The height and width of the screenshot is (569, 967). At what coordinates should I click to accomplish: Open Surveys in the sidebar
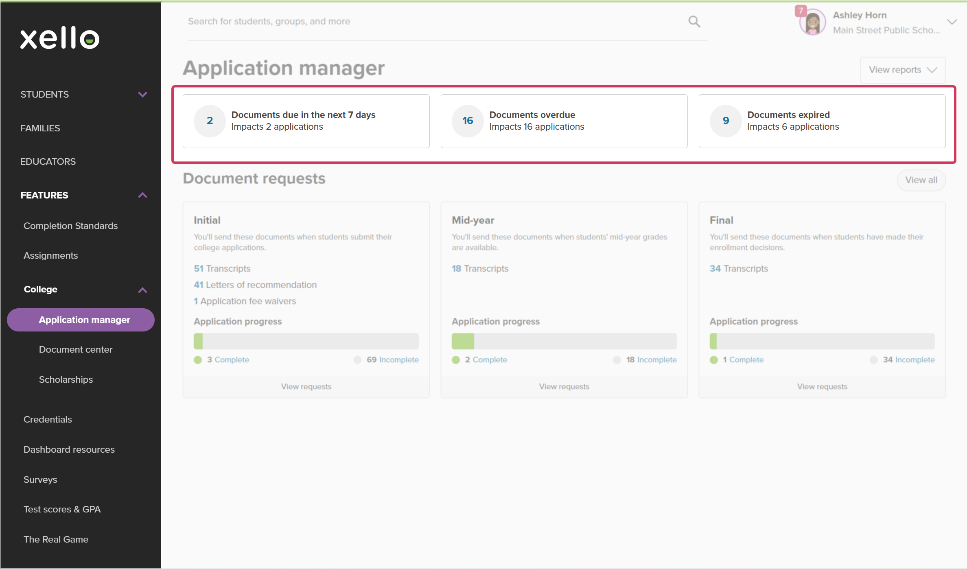(40, 480)
